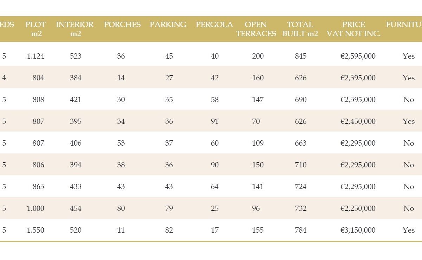Click the €2,595,000 price cell
Screen dimensions: 422x260
tap(358, 56)
